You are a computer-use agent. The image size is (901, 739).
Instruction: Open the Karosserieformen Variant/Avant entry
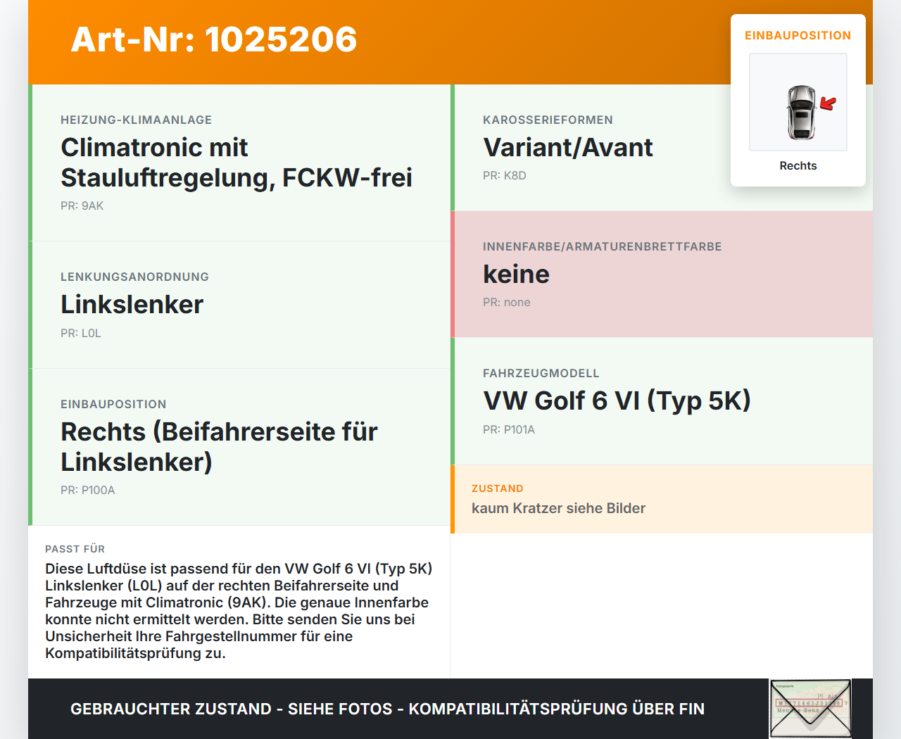tap(662, 148)
